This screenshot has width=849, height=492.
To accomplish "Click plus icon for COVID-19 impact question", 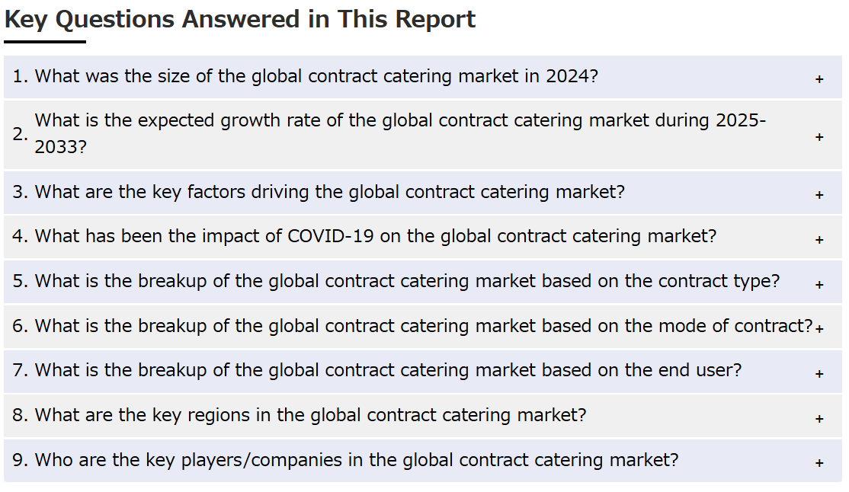I will [x=819, y=240].
